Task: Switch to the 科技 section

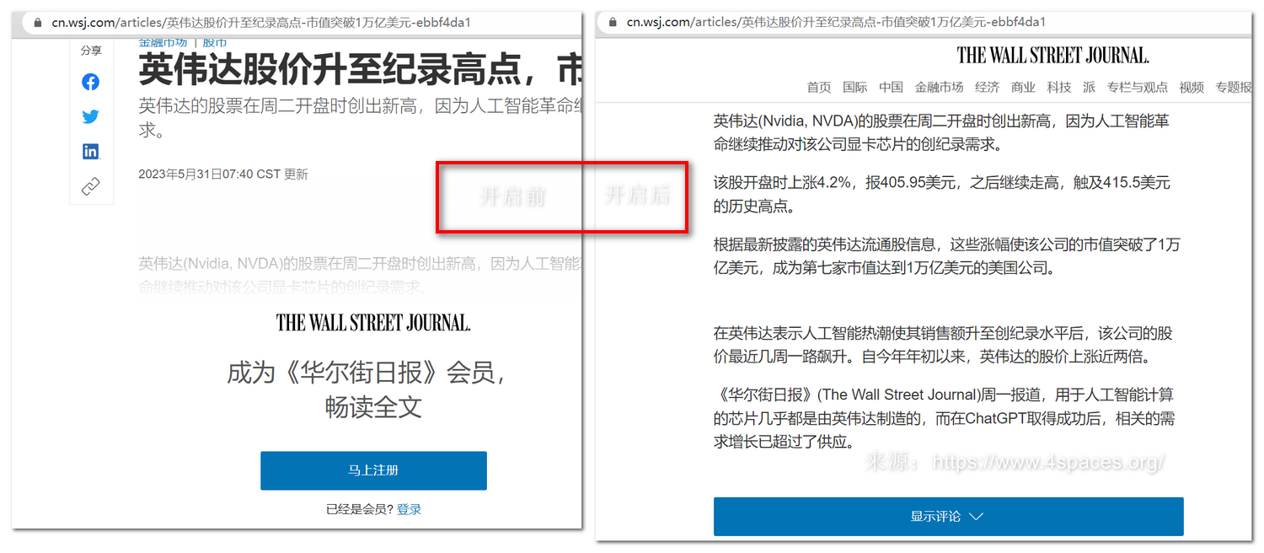Action: [1059, 87]
